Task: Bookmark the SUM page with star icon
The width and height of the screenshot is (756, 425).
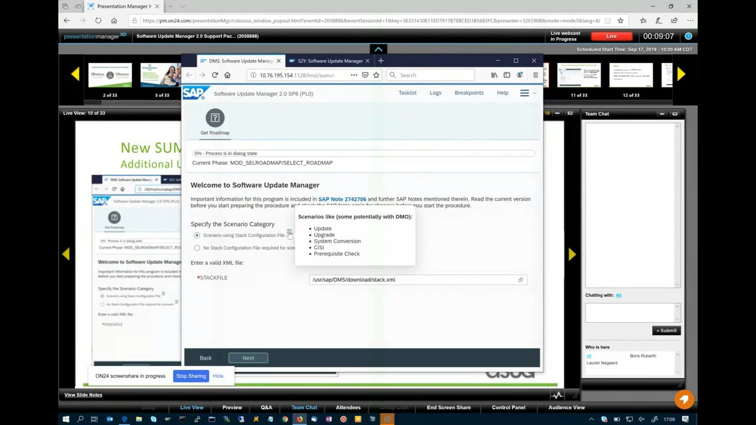Action: 376,75
